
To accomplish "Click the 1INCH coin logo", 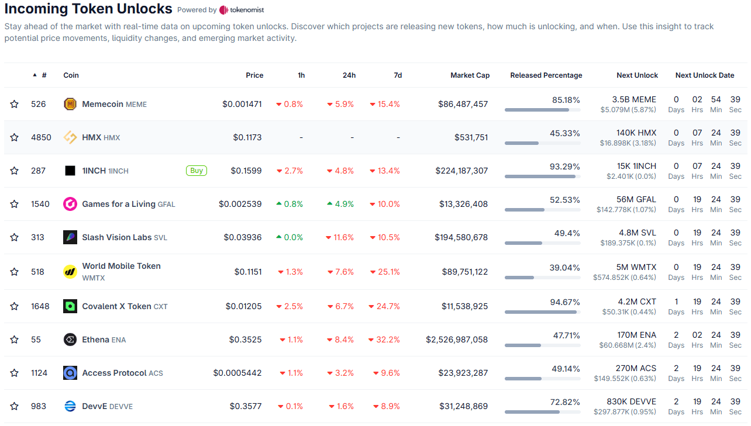I will tap(71, 170).
